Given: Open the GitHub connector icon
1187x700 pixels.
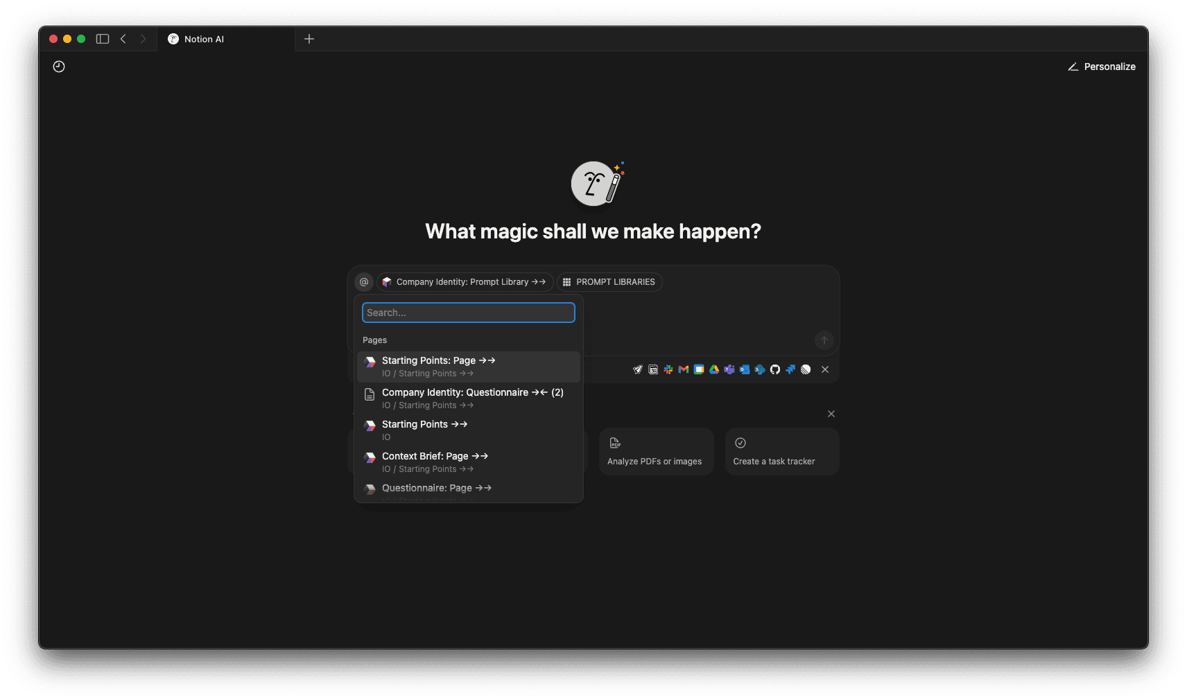Looking at the screenshot, I should [775, 369].
